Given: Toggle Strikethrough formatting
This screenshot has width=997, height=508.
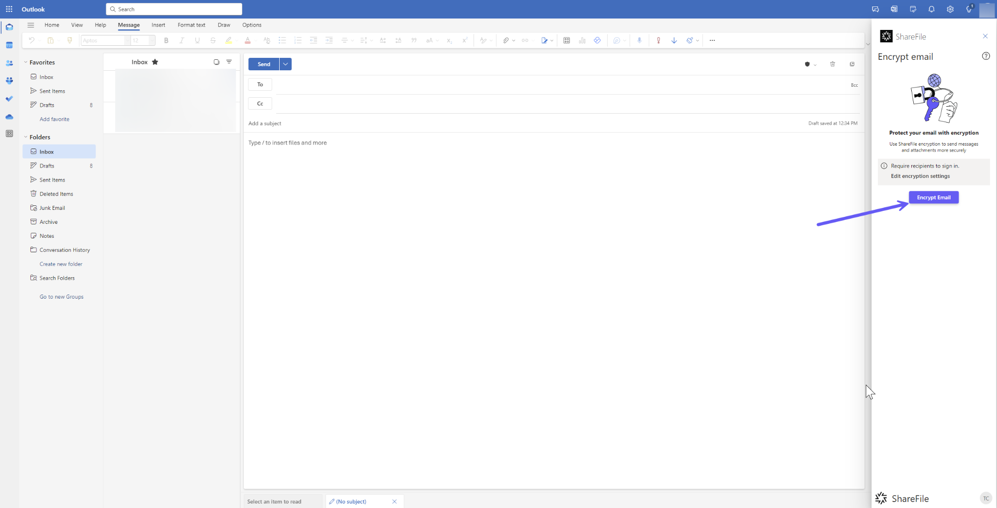Looking at the screenshot, I should pyautogui.click(x=213, y=40).
